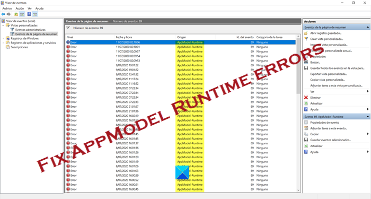This screenshot has width=371, height=199.
Task: Select Suscripciones in the tree
Action: coord(19,47)
